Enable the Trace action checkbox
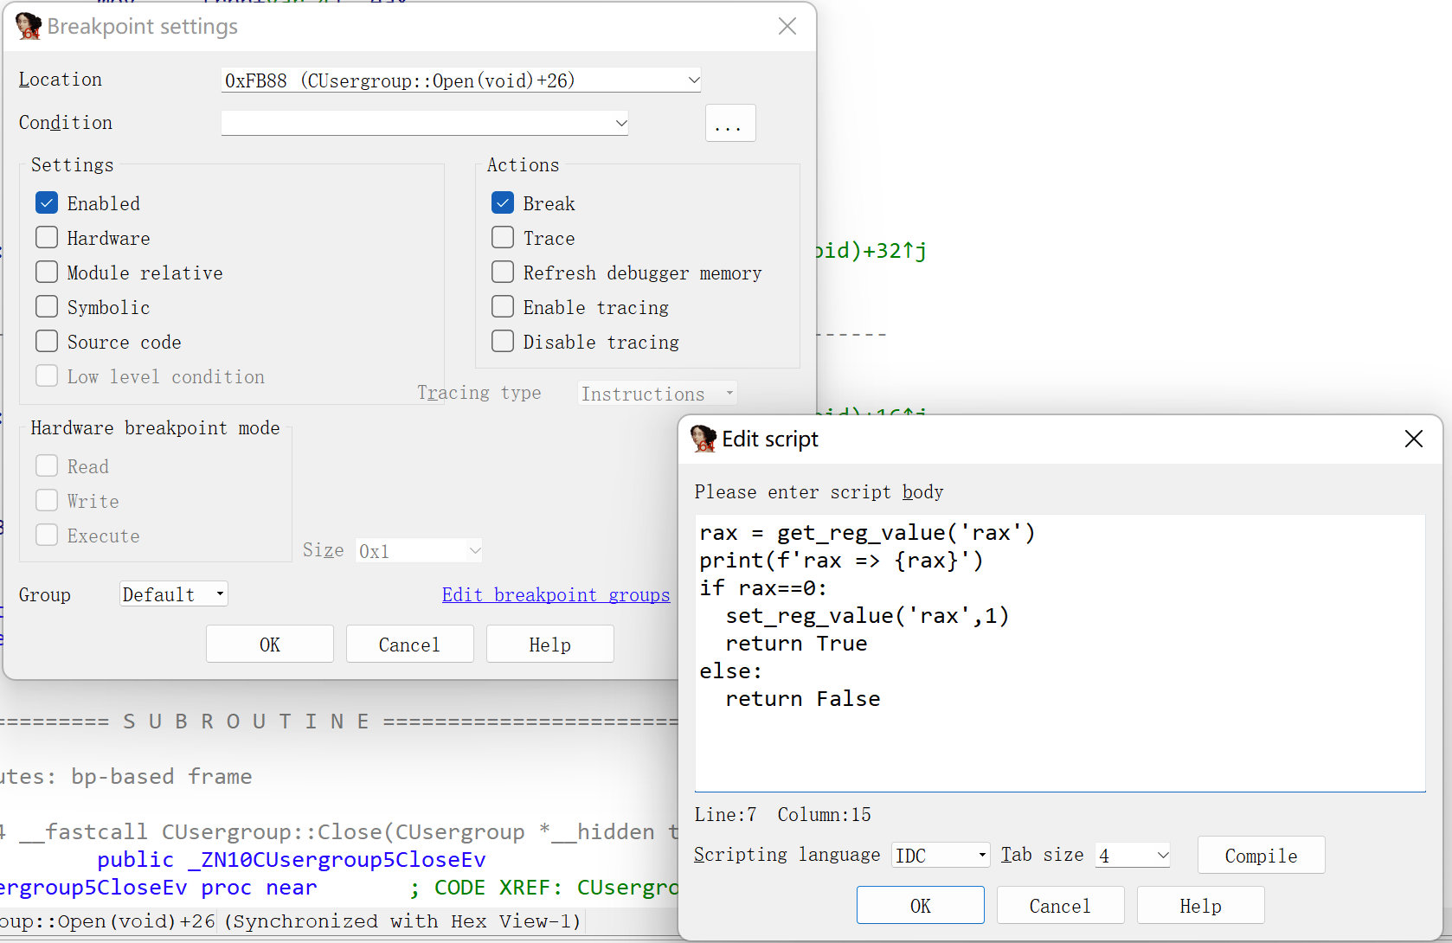This screenshot has height=943, width=1452. (503, 238)
